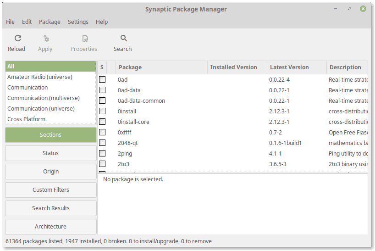
Task: Mark the 0ad-data package checkbox
Action: click(102, 90)
